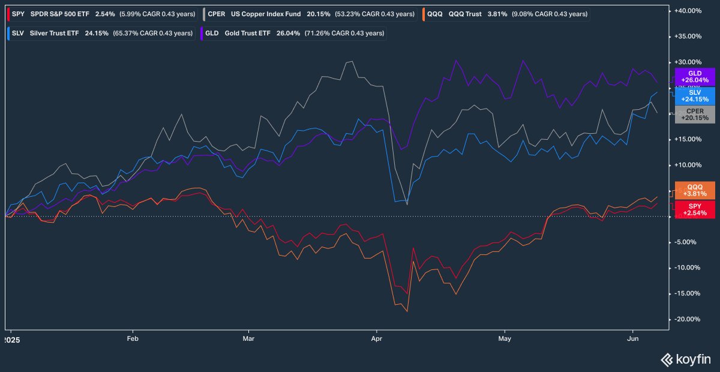Click the +30.00% axis value

click(689, 62)
